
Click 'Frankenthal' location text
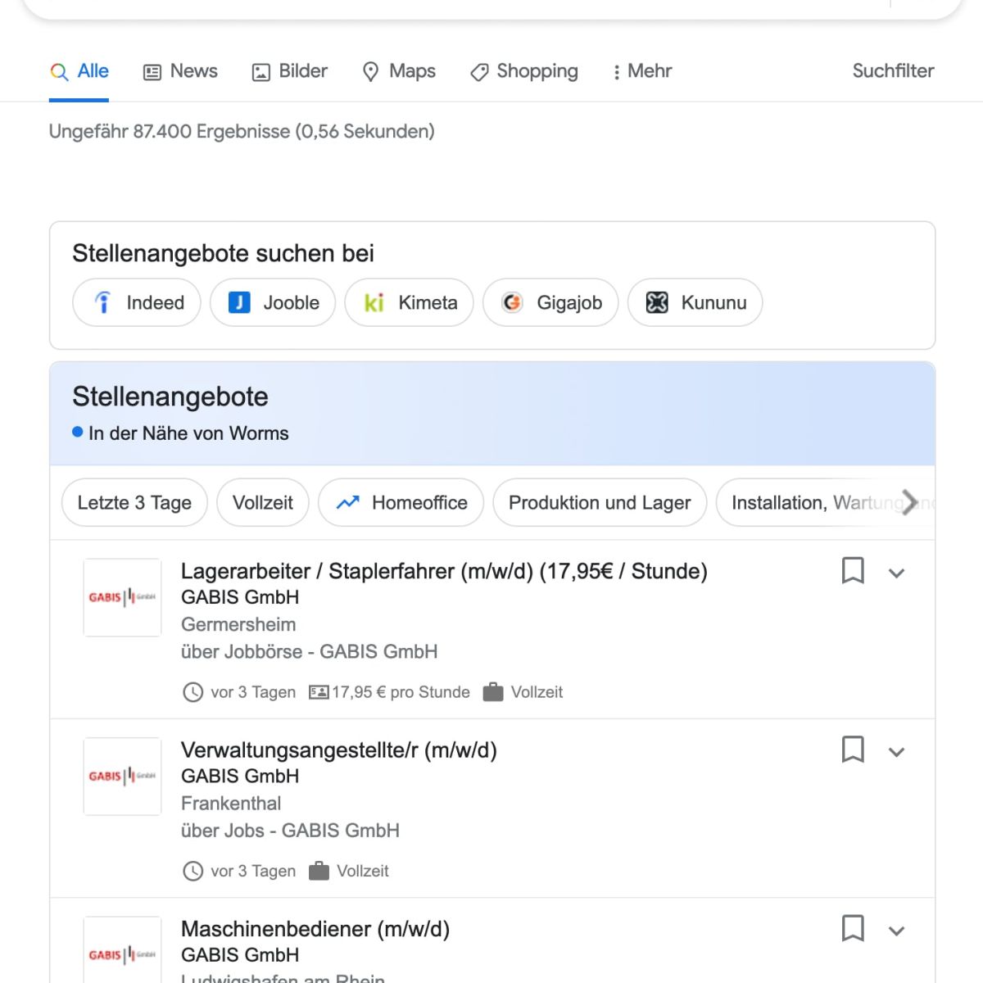231,804
